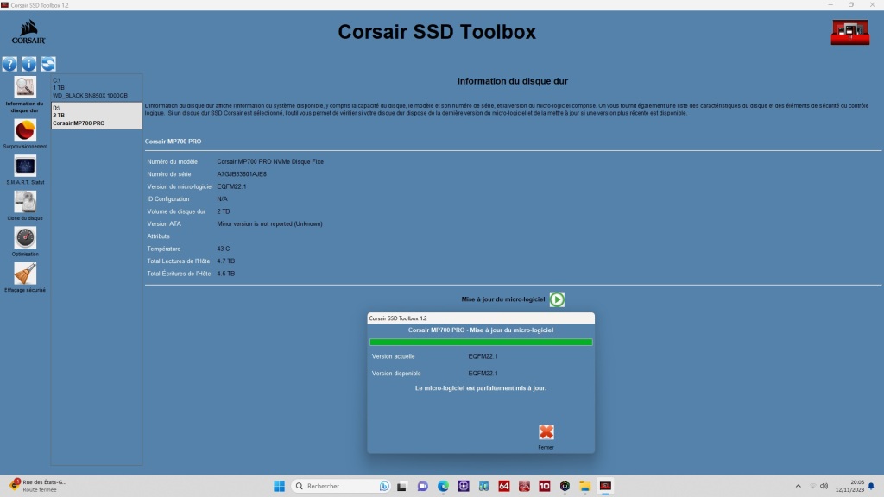Select the Corsair MP700 PRO drive entry

tap(95, 115)
